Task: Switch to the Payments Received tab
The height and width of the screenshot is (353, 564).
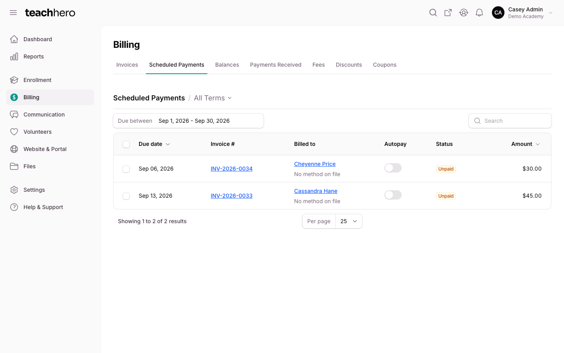Action: (x=276, y=65)
